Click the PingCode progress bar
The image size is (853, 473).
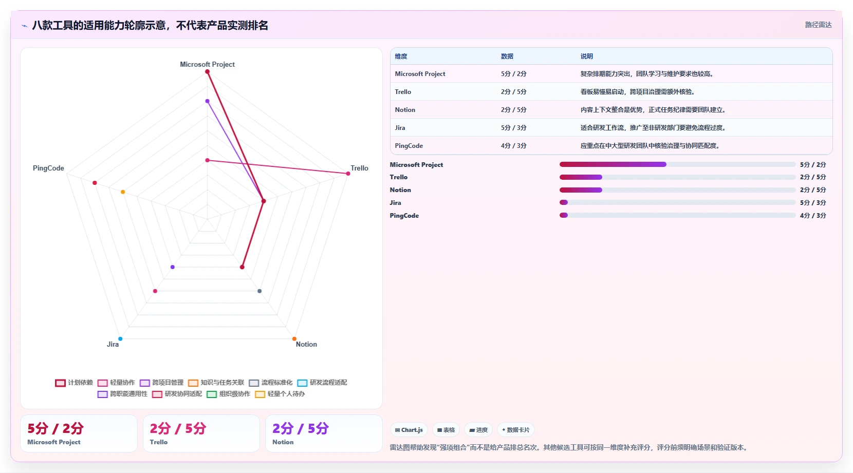677,215
